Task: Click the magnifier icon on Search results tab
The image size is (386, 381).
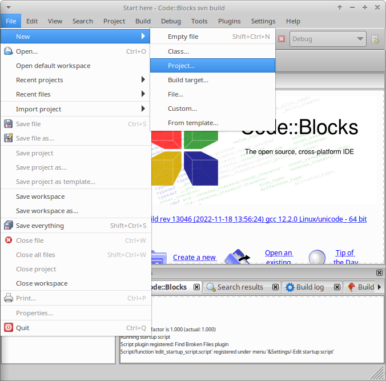Action: coord(211,287)
